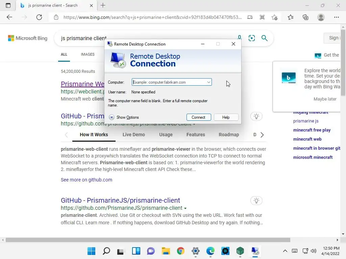
Task: Open File Explorer from taskbar
Action: coord(166,251)
